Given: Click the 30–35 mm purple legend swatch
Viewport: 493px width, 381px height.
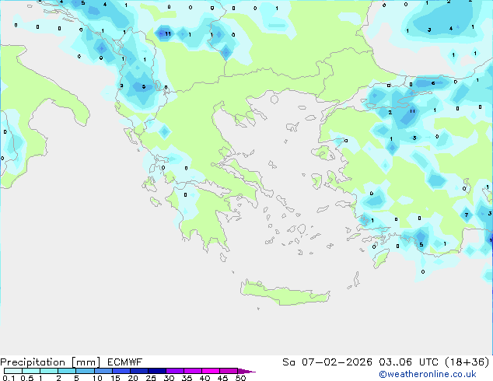Looking at the screenshot, I should tap(174, 371).
